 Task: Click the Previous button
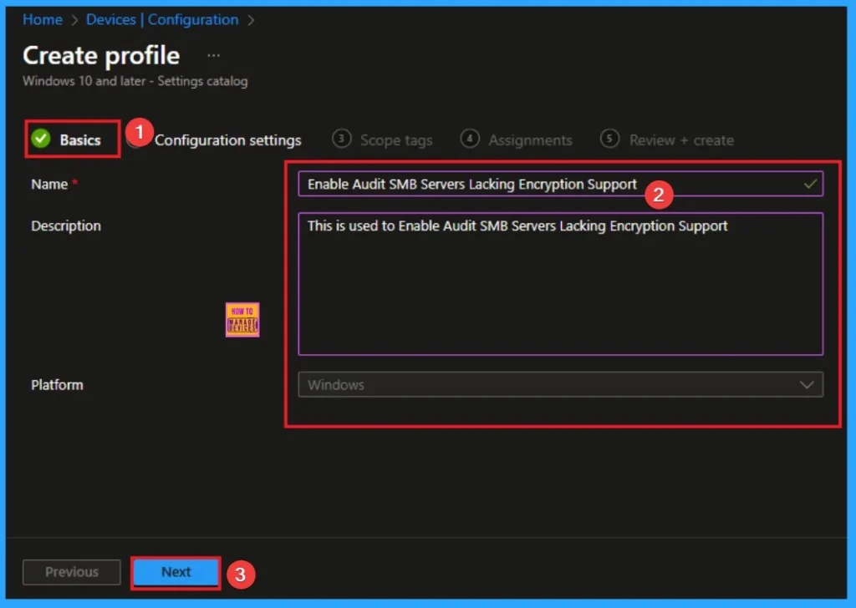coord(72,572)
